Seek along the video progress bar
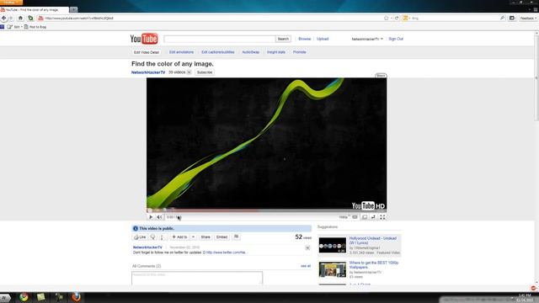 click(x=266, y=210)
